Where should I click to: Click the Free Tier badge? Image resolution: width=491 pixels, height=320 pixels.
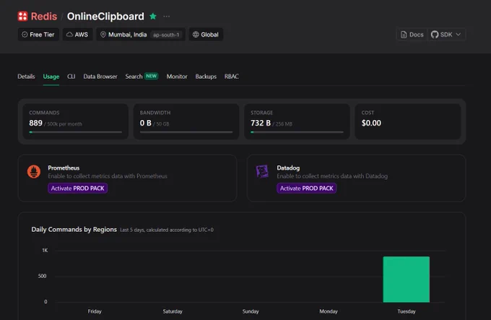[38, 35]
